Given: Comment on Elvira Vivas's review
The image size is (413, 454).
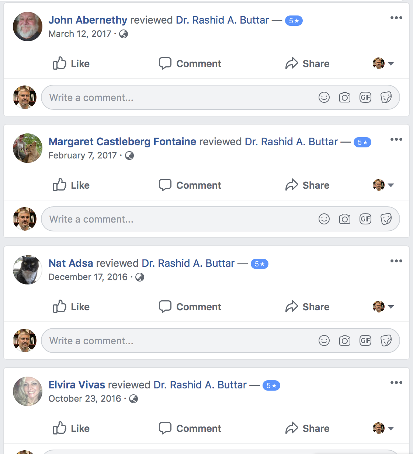Looking at the screenshot, I should [190, 428].
